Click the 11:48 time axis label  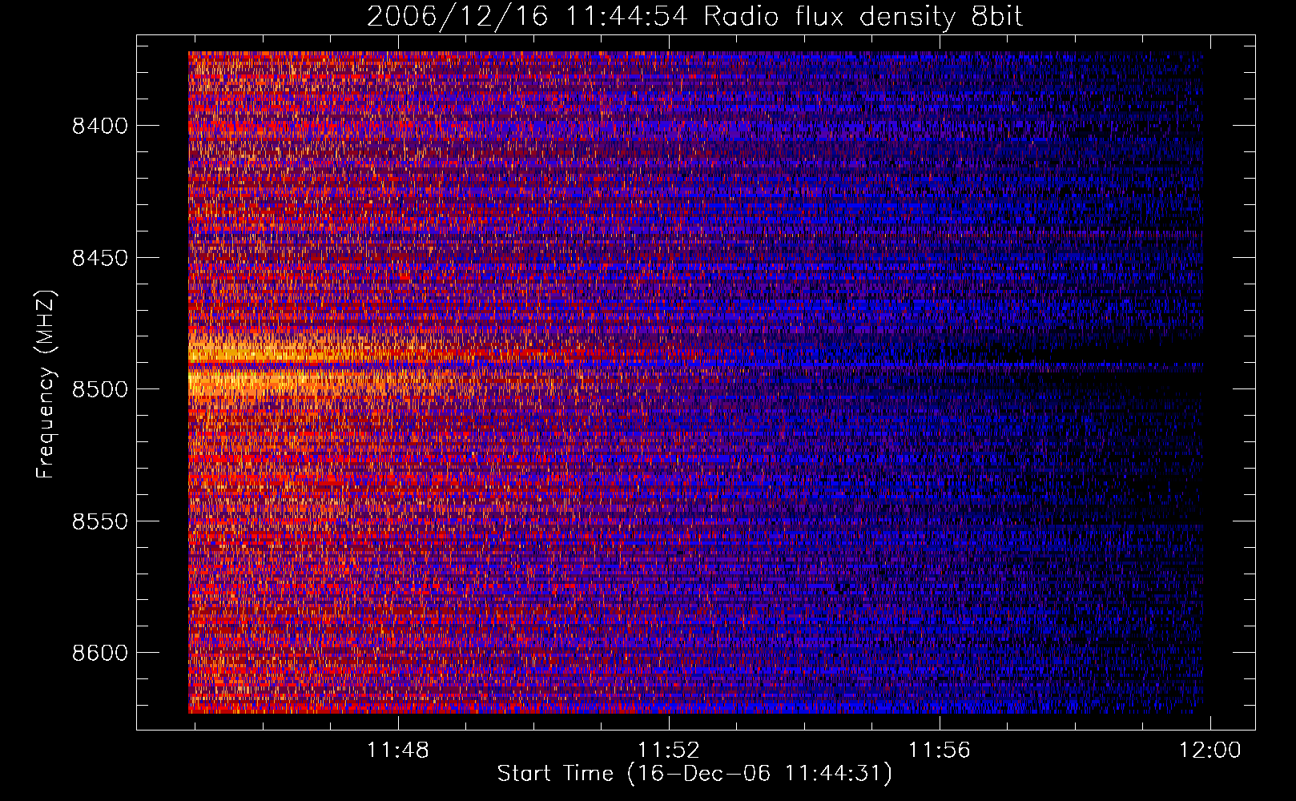[x=398, y=751]
